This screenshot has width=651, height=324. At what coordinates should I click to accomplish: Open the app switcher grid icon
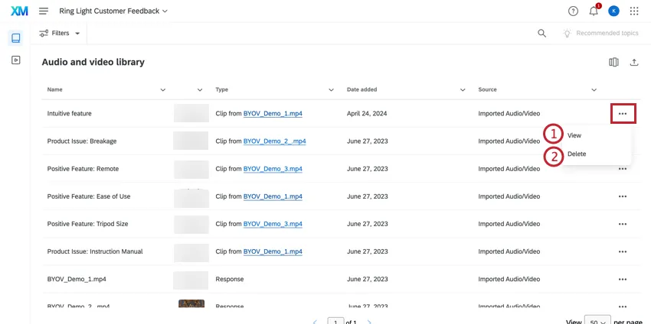point(634,11)
